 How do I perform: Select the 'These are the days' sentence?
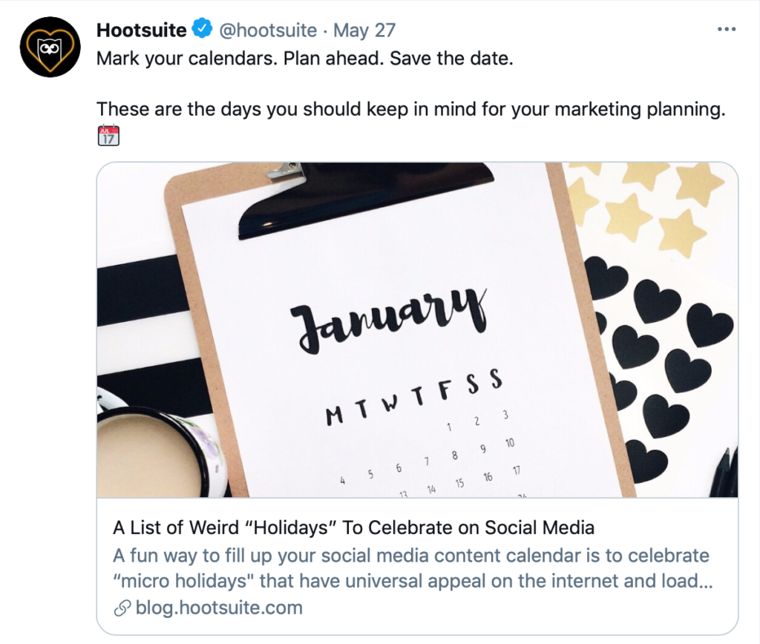coord(410,109)
